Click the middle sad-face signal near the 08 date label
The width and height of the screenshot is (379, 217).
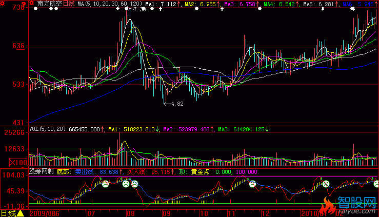point(126,184)
